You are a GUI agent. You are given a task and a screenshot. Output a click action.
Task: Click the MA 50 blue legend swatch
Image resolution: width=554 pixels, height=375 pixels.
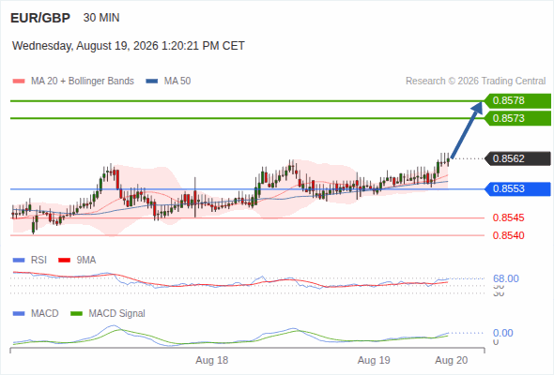[x=151, y=82]
